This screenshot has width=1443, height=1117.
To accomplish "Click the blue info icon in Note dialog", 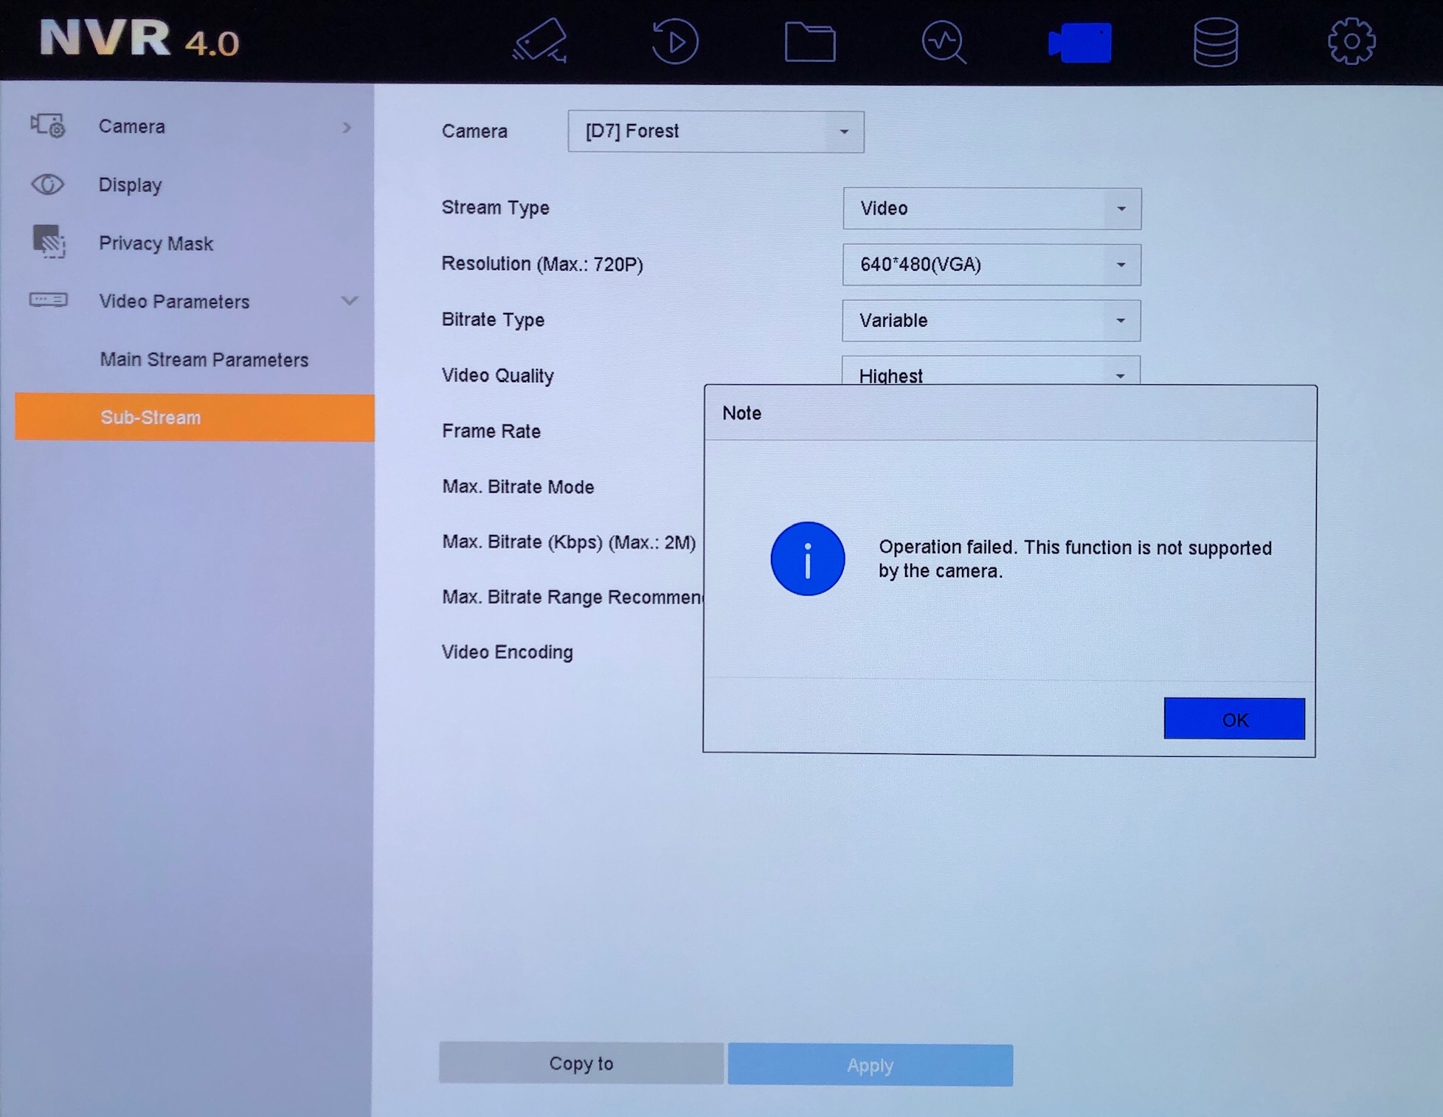I will [807, 558].
